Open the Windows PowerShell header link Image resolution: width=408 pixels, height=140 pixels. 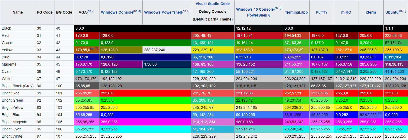pos(163,13)
